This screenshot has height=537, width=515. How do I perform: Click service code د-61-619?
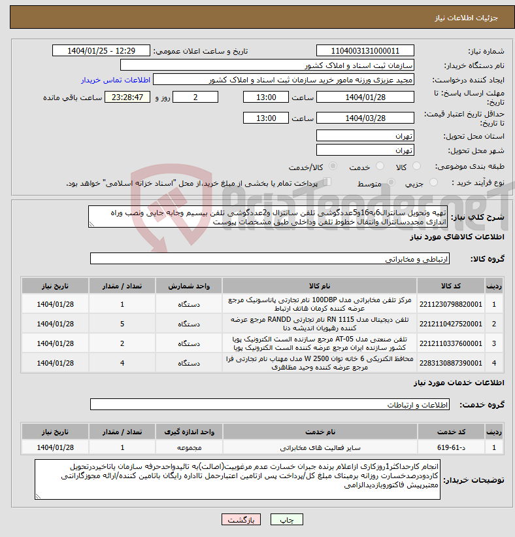point(451,447)
